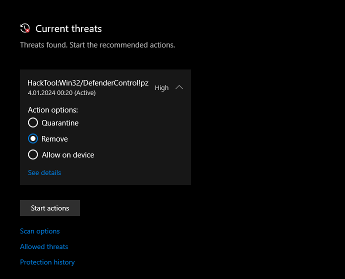
Task: Go to Allowed threats
Action: [44, 246]
